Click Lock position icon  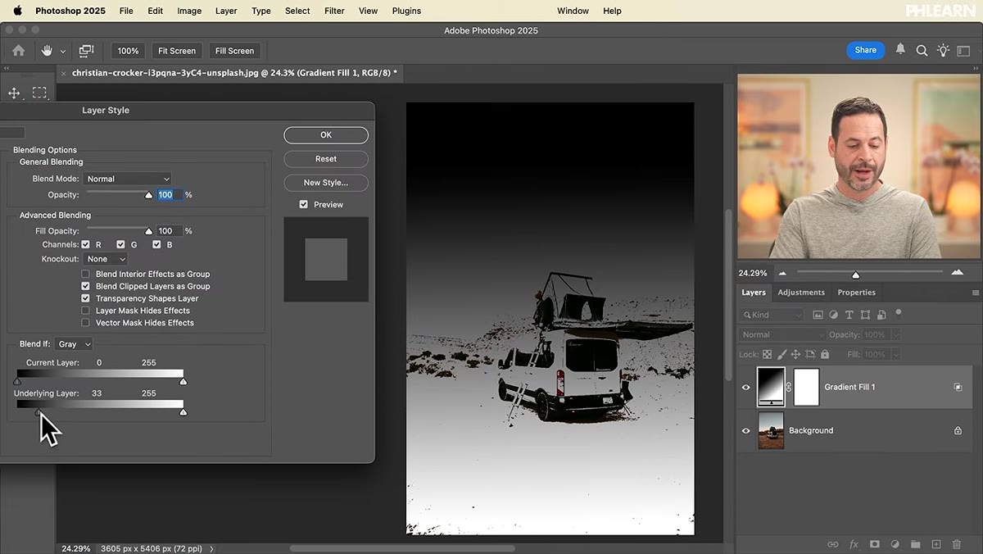[x=795, y=355]
